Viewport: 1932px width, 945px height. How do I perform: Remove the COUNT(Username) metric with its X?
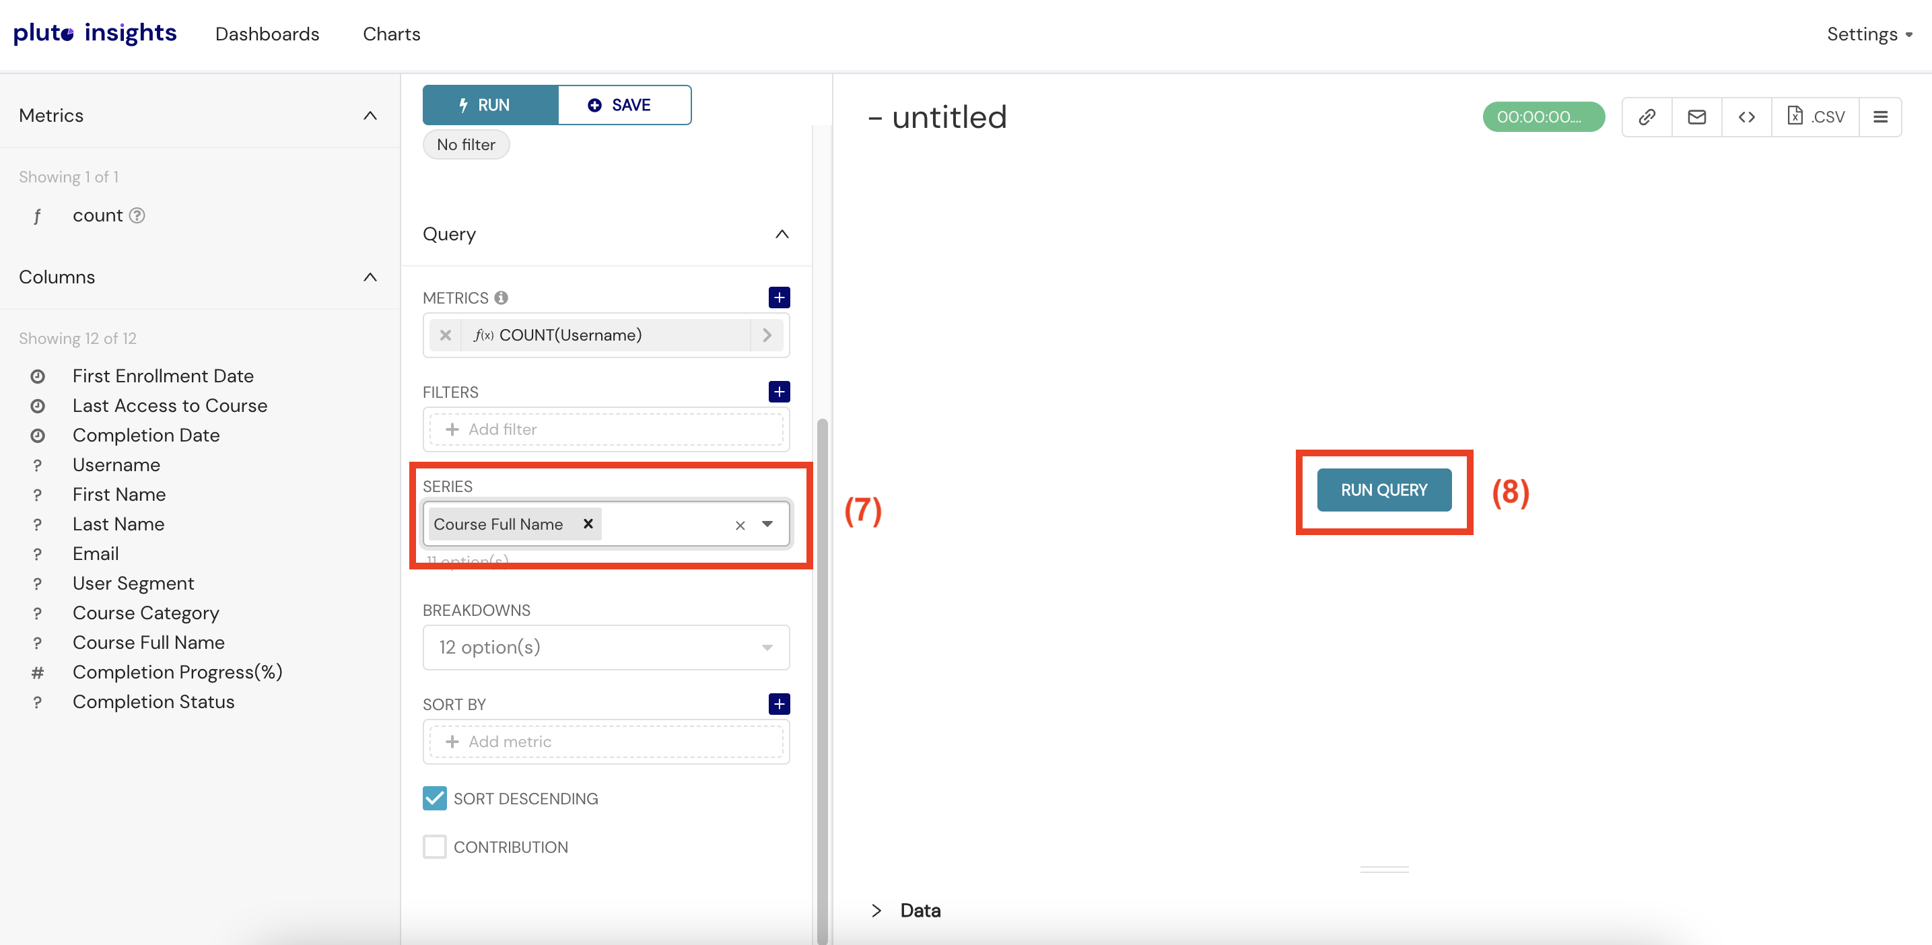click(446, 335)
